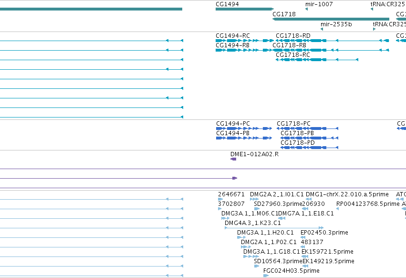Click the CG1718-RB transcript label

click(289, 45)
